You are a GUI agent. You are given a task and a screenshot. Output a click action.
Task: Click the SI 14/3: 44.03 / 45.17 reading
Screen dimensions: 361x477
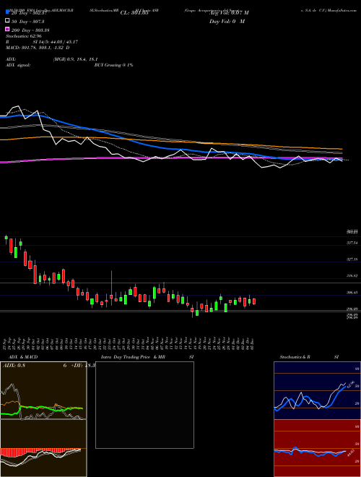pyautogui.click(x=56, y=42)
